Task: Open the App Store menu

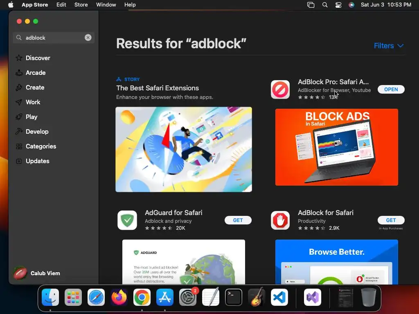Action: pos(35,4)
